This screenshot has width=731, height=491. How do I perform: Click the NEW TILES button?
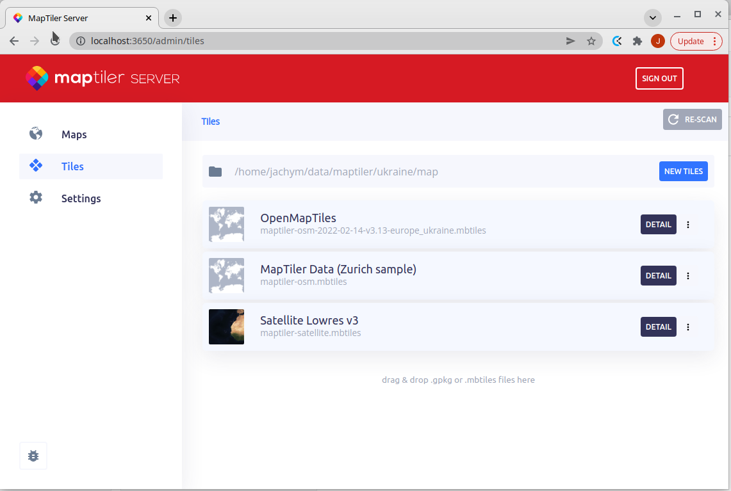tap(683, 172)
